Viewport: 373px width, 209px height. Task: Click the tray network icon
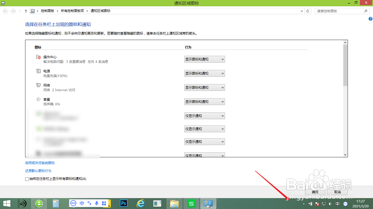[x=324, y=204]
